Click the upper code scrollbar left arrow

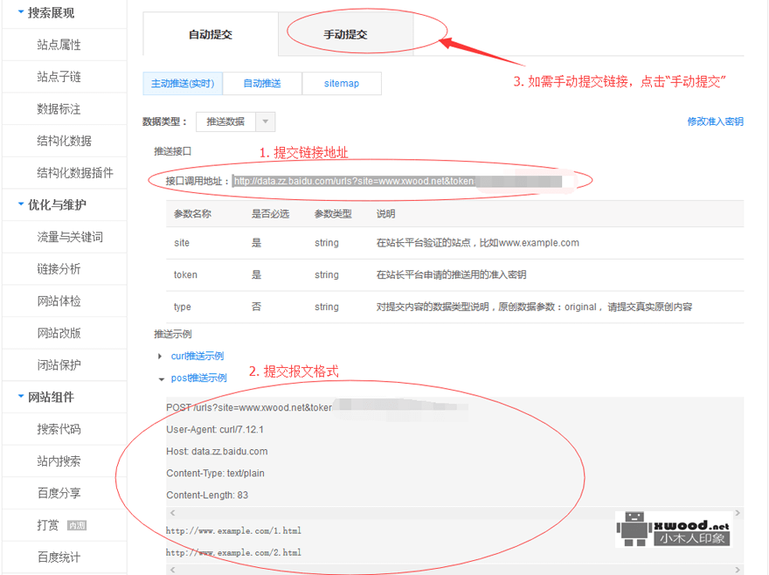[x=172, y=513]
